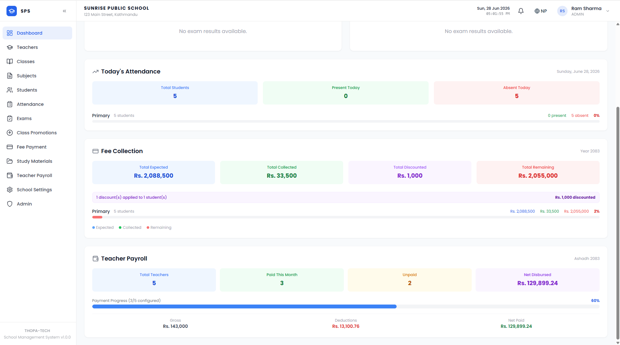Click the blue Expected legend dot

coord(94,228)
